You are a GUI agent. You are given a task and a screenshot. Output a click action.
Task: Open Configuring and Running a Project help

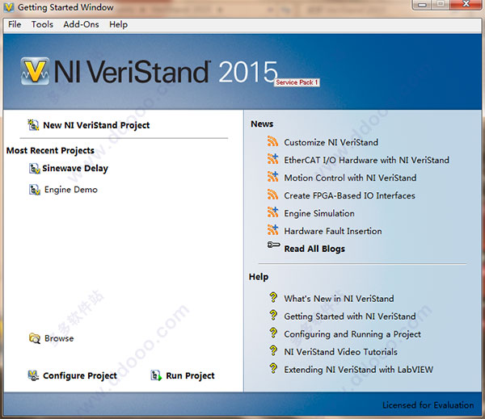coord(352,334)
